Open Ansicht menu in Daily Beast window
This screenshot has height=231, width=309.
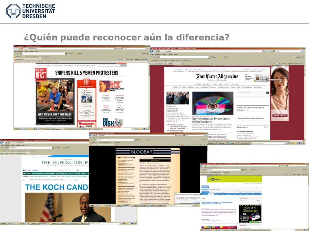[x=26, y=51]
